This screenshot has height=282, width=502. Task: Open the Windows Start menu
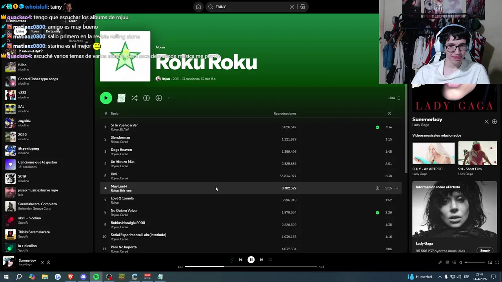[x=6, y=277]
